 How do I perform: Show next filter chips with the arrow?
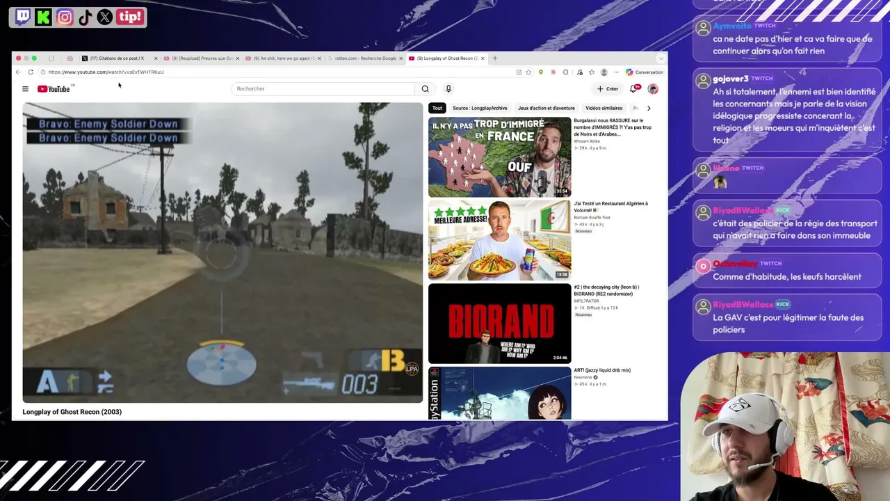click(x=649, y=109)
